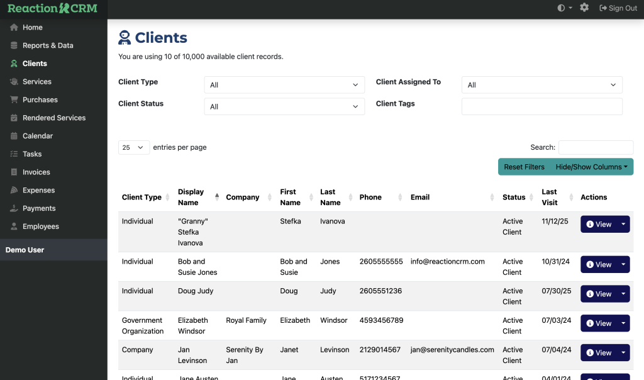644x380 pixels.
Task: Open Rendered Services from sidebar
Action: [53, 118]
